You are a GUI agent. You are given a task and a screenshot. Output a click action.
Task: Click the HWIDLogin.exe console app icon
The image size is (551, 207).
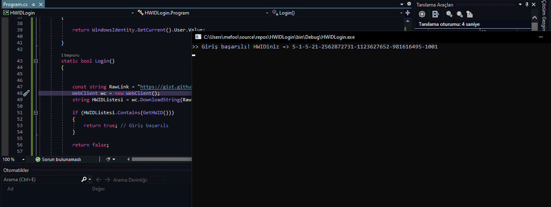click(x=198, y=37)
